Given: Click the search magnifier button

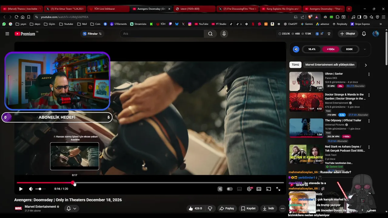Looking at the screenshot, I should pyautogui.click(x=210, y=34).
